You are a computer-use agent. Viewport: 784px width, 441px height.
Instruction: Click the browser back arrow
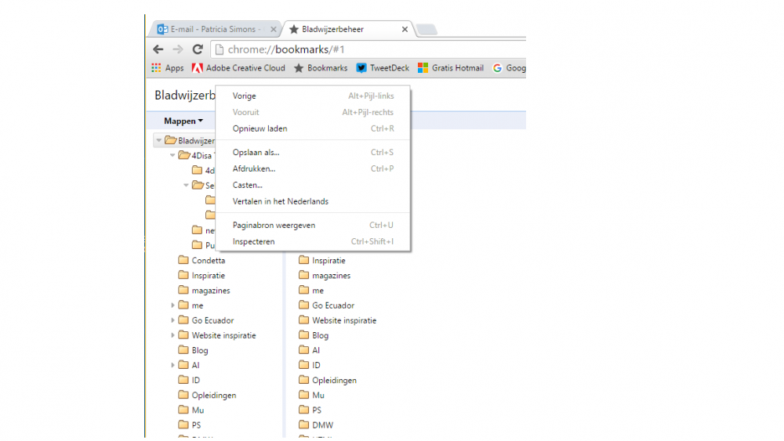coord(158,49)
